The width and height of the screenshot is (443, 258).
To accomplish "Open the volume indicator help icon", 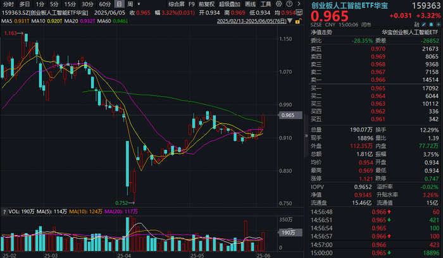I will (x=4, y=212).
